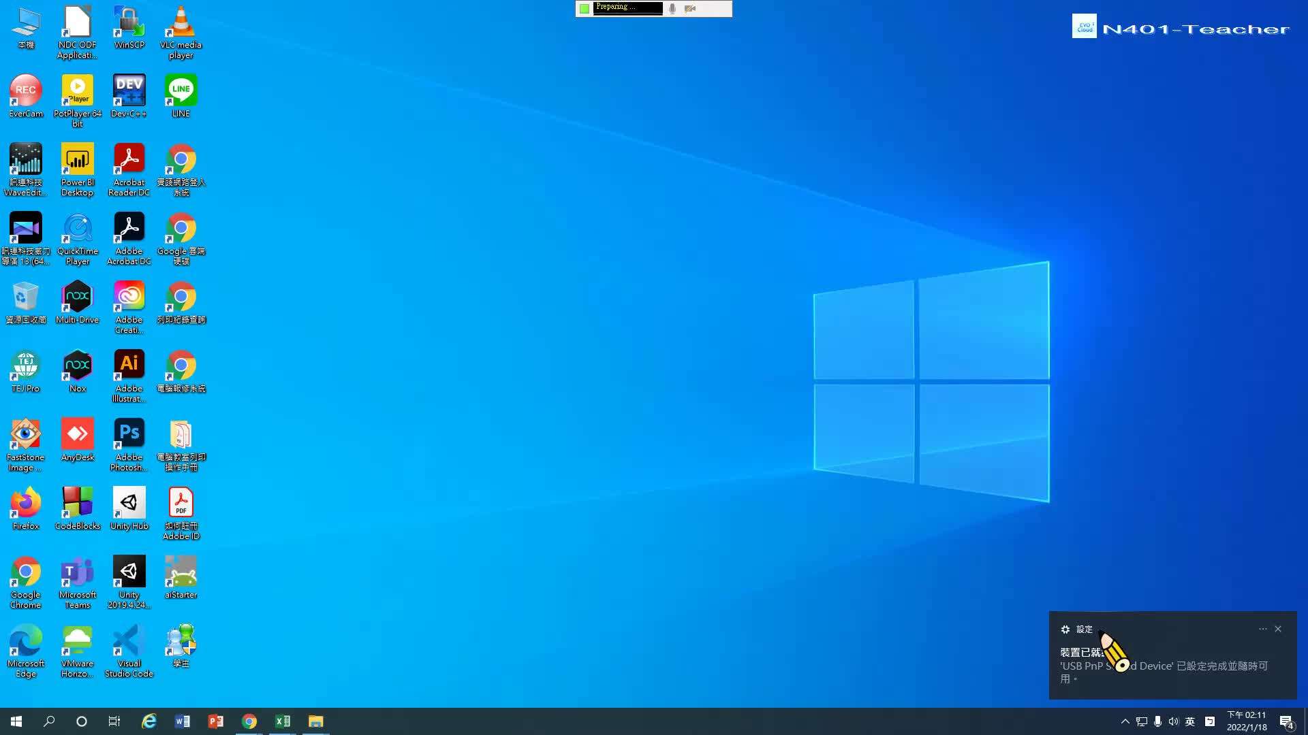Open Acrobat Reader DC icon
This screenshot has height=735, width=1308.
[x=129, y=169]
